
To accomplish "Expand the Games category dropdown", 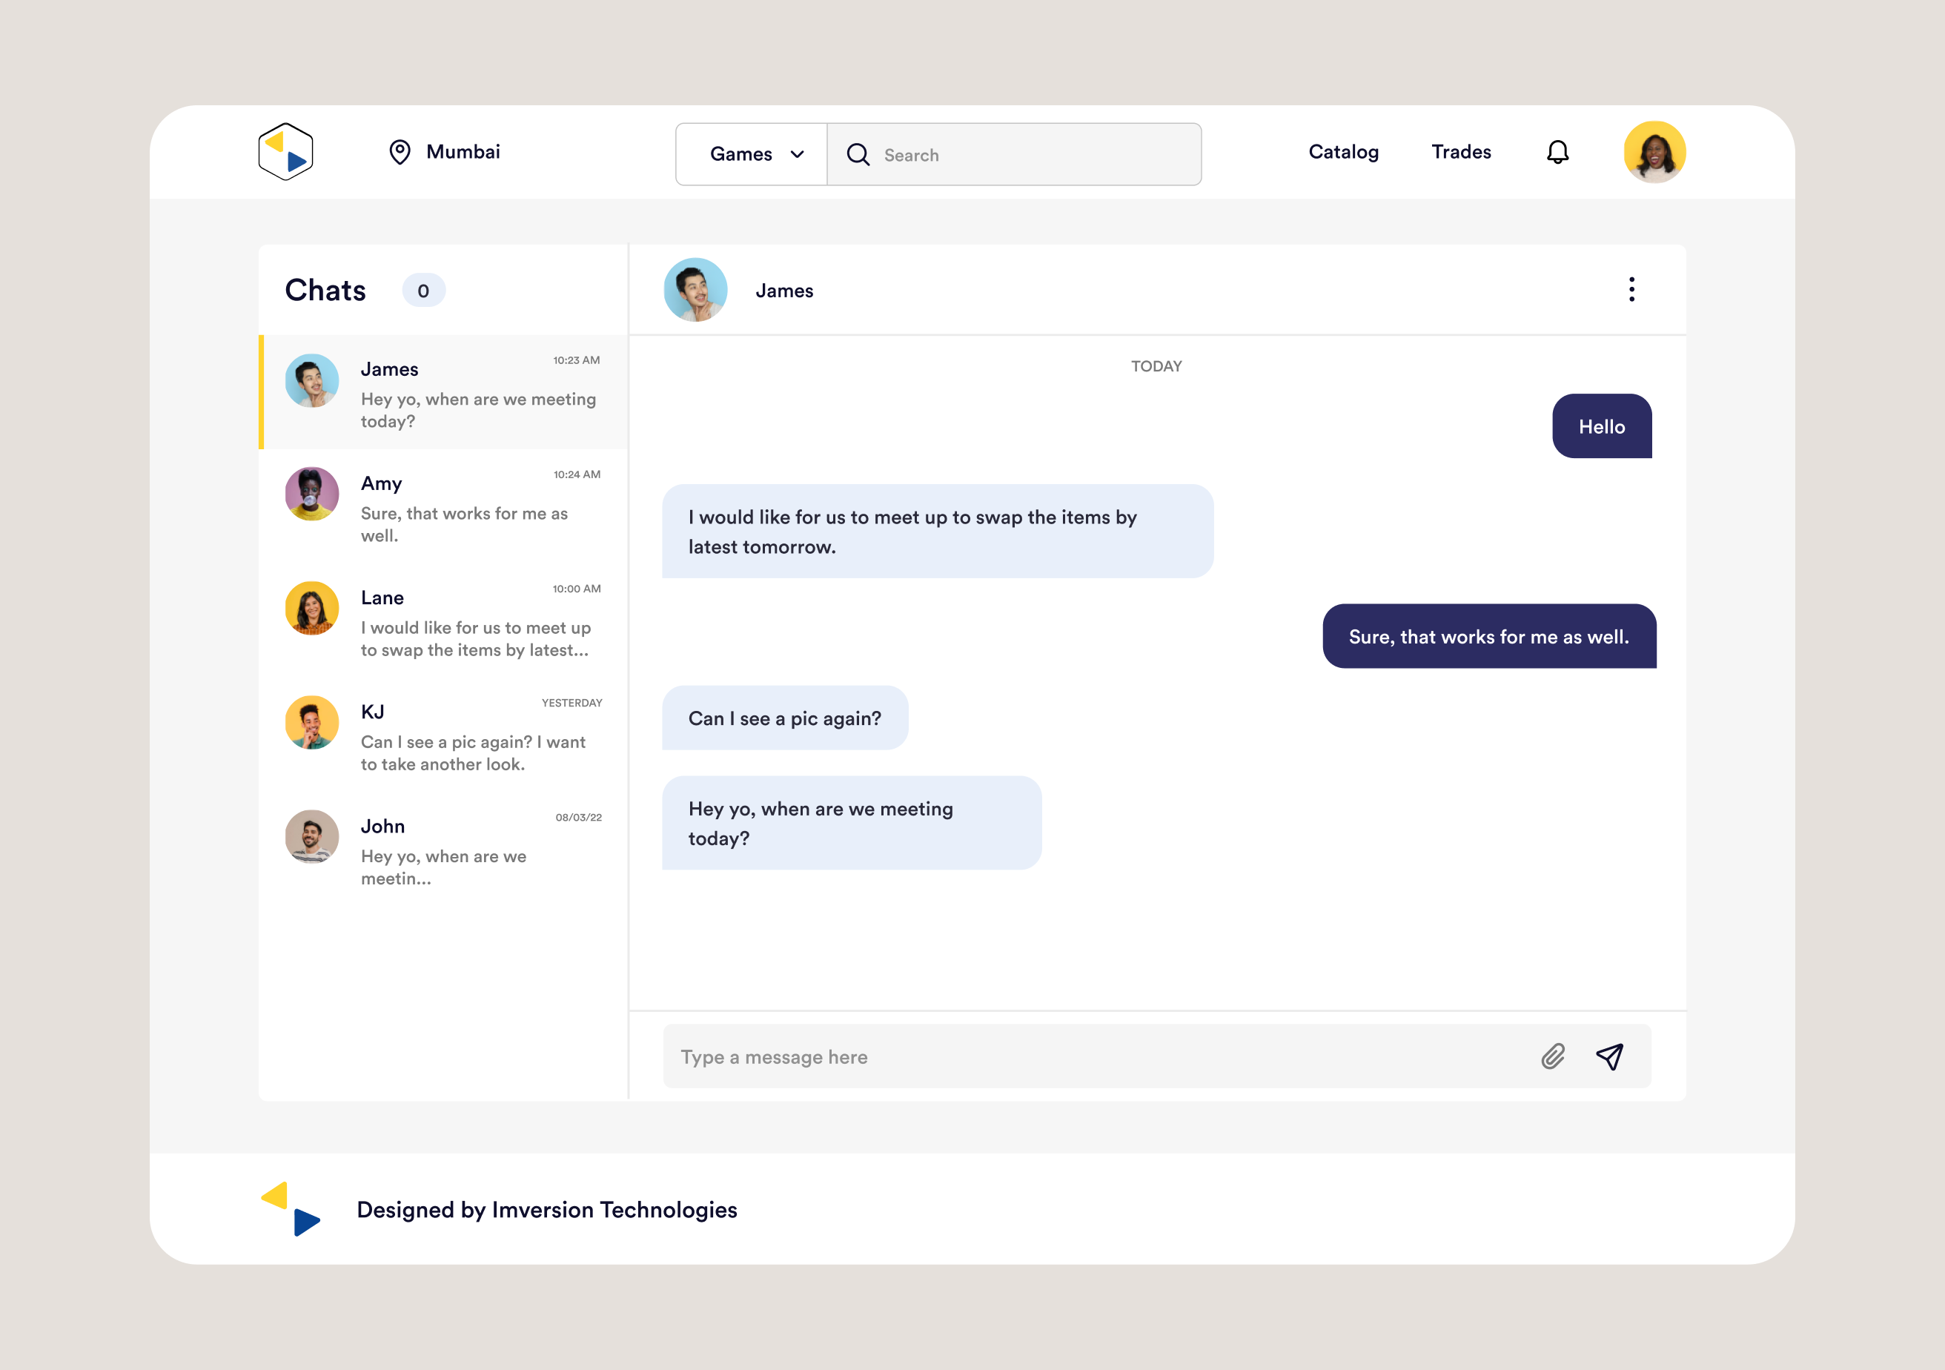I will point(741,154).
